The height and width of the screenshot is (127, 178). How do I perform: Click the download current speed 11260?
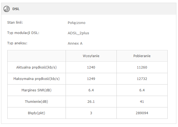click(x=142, y=67)
